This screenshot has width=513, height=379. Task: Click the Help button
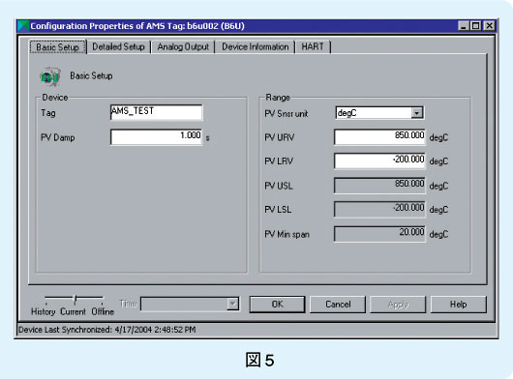pos(459,305)
